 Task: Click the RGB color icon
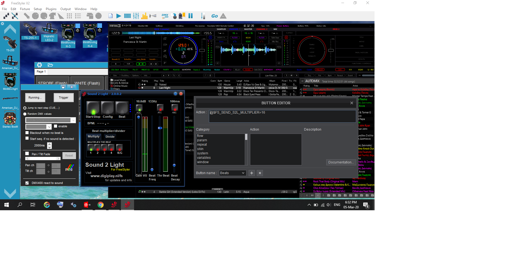tap(70, 168)
